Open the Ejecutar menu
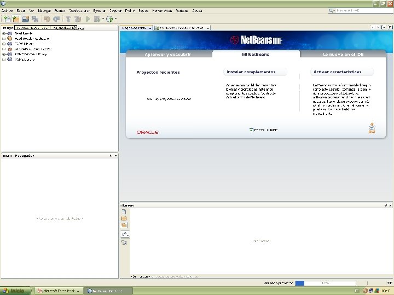The height and width of the screenshot is (295, 394). coord(99,10)
